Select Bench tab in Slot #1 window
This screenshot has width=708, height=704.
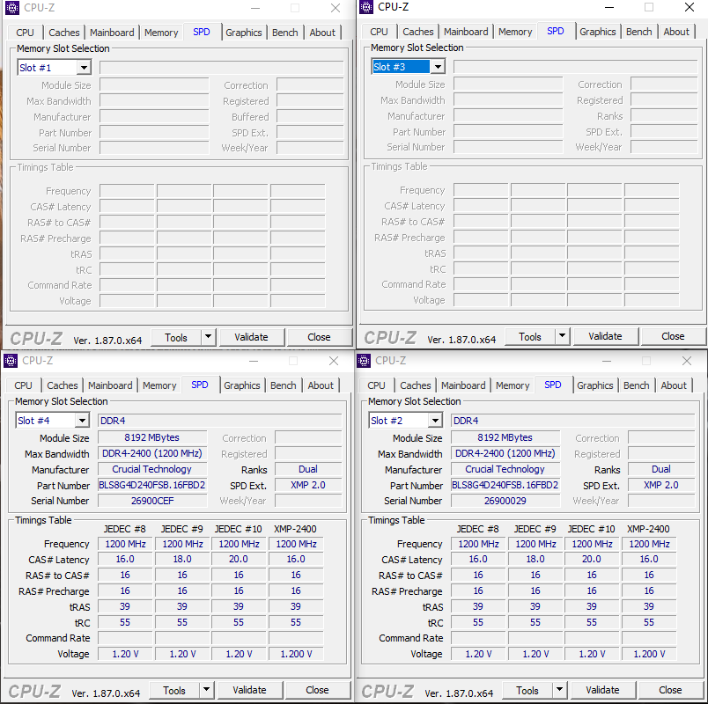pos(285,33)
